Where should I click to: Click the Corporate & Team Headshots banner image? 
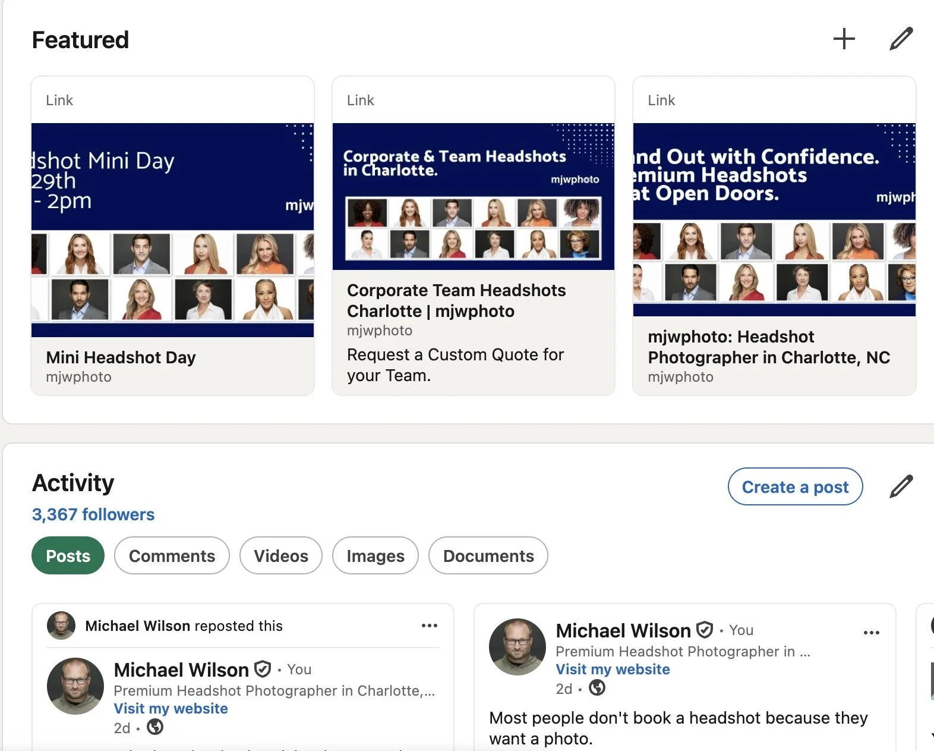click(x=474, y=196)
